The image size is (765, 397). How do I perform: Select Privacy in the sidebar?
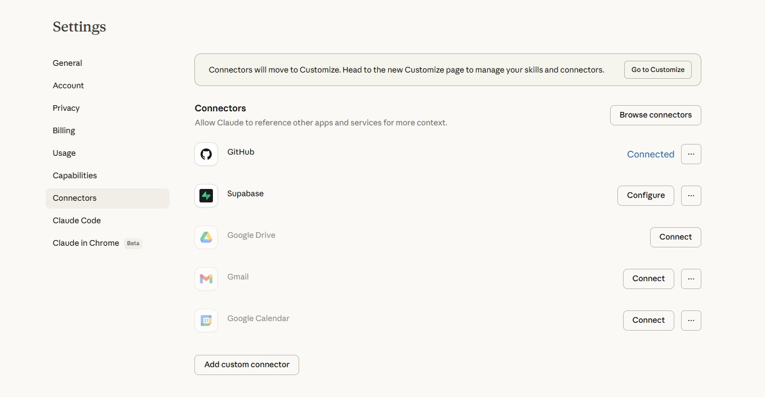click(66, 108)
